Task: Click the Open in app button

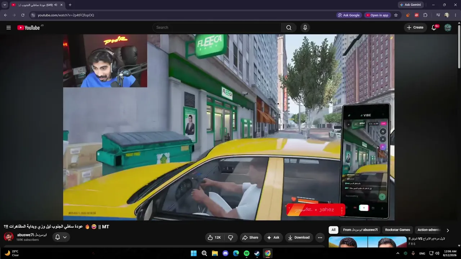Action: [x=377, y=15]
